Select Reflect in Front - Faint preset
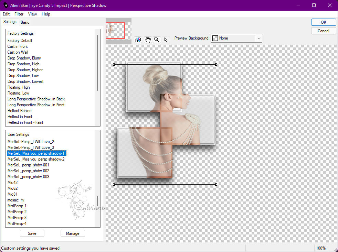 (x=25, y=122)
